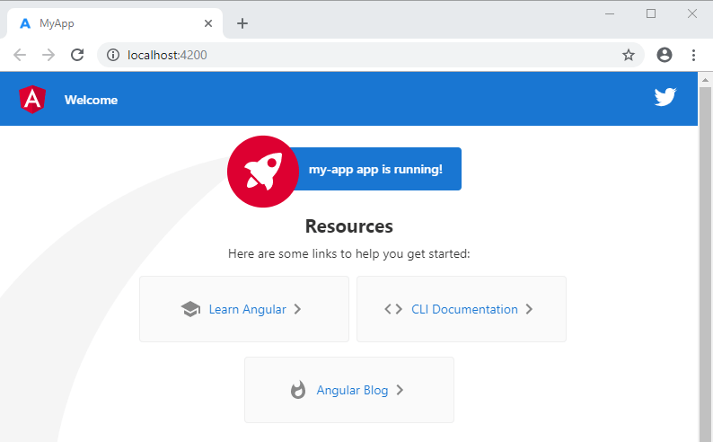Click the red rocket icon
The image size is (713, 442).
click(263, 171)
